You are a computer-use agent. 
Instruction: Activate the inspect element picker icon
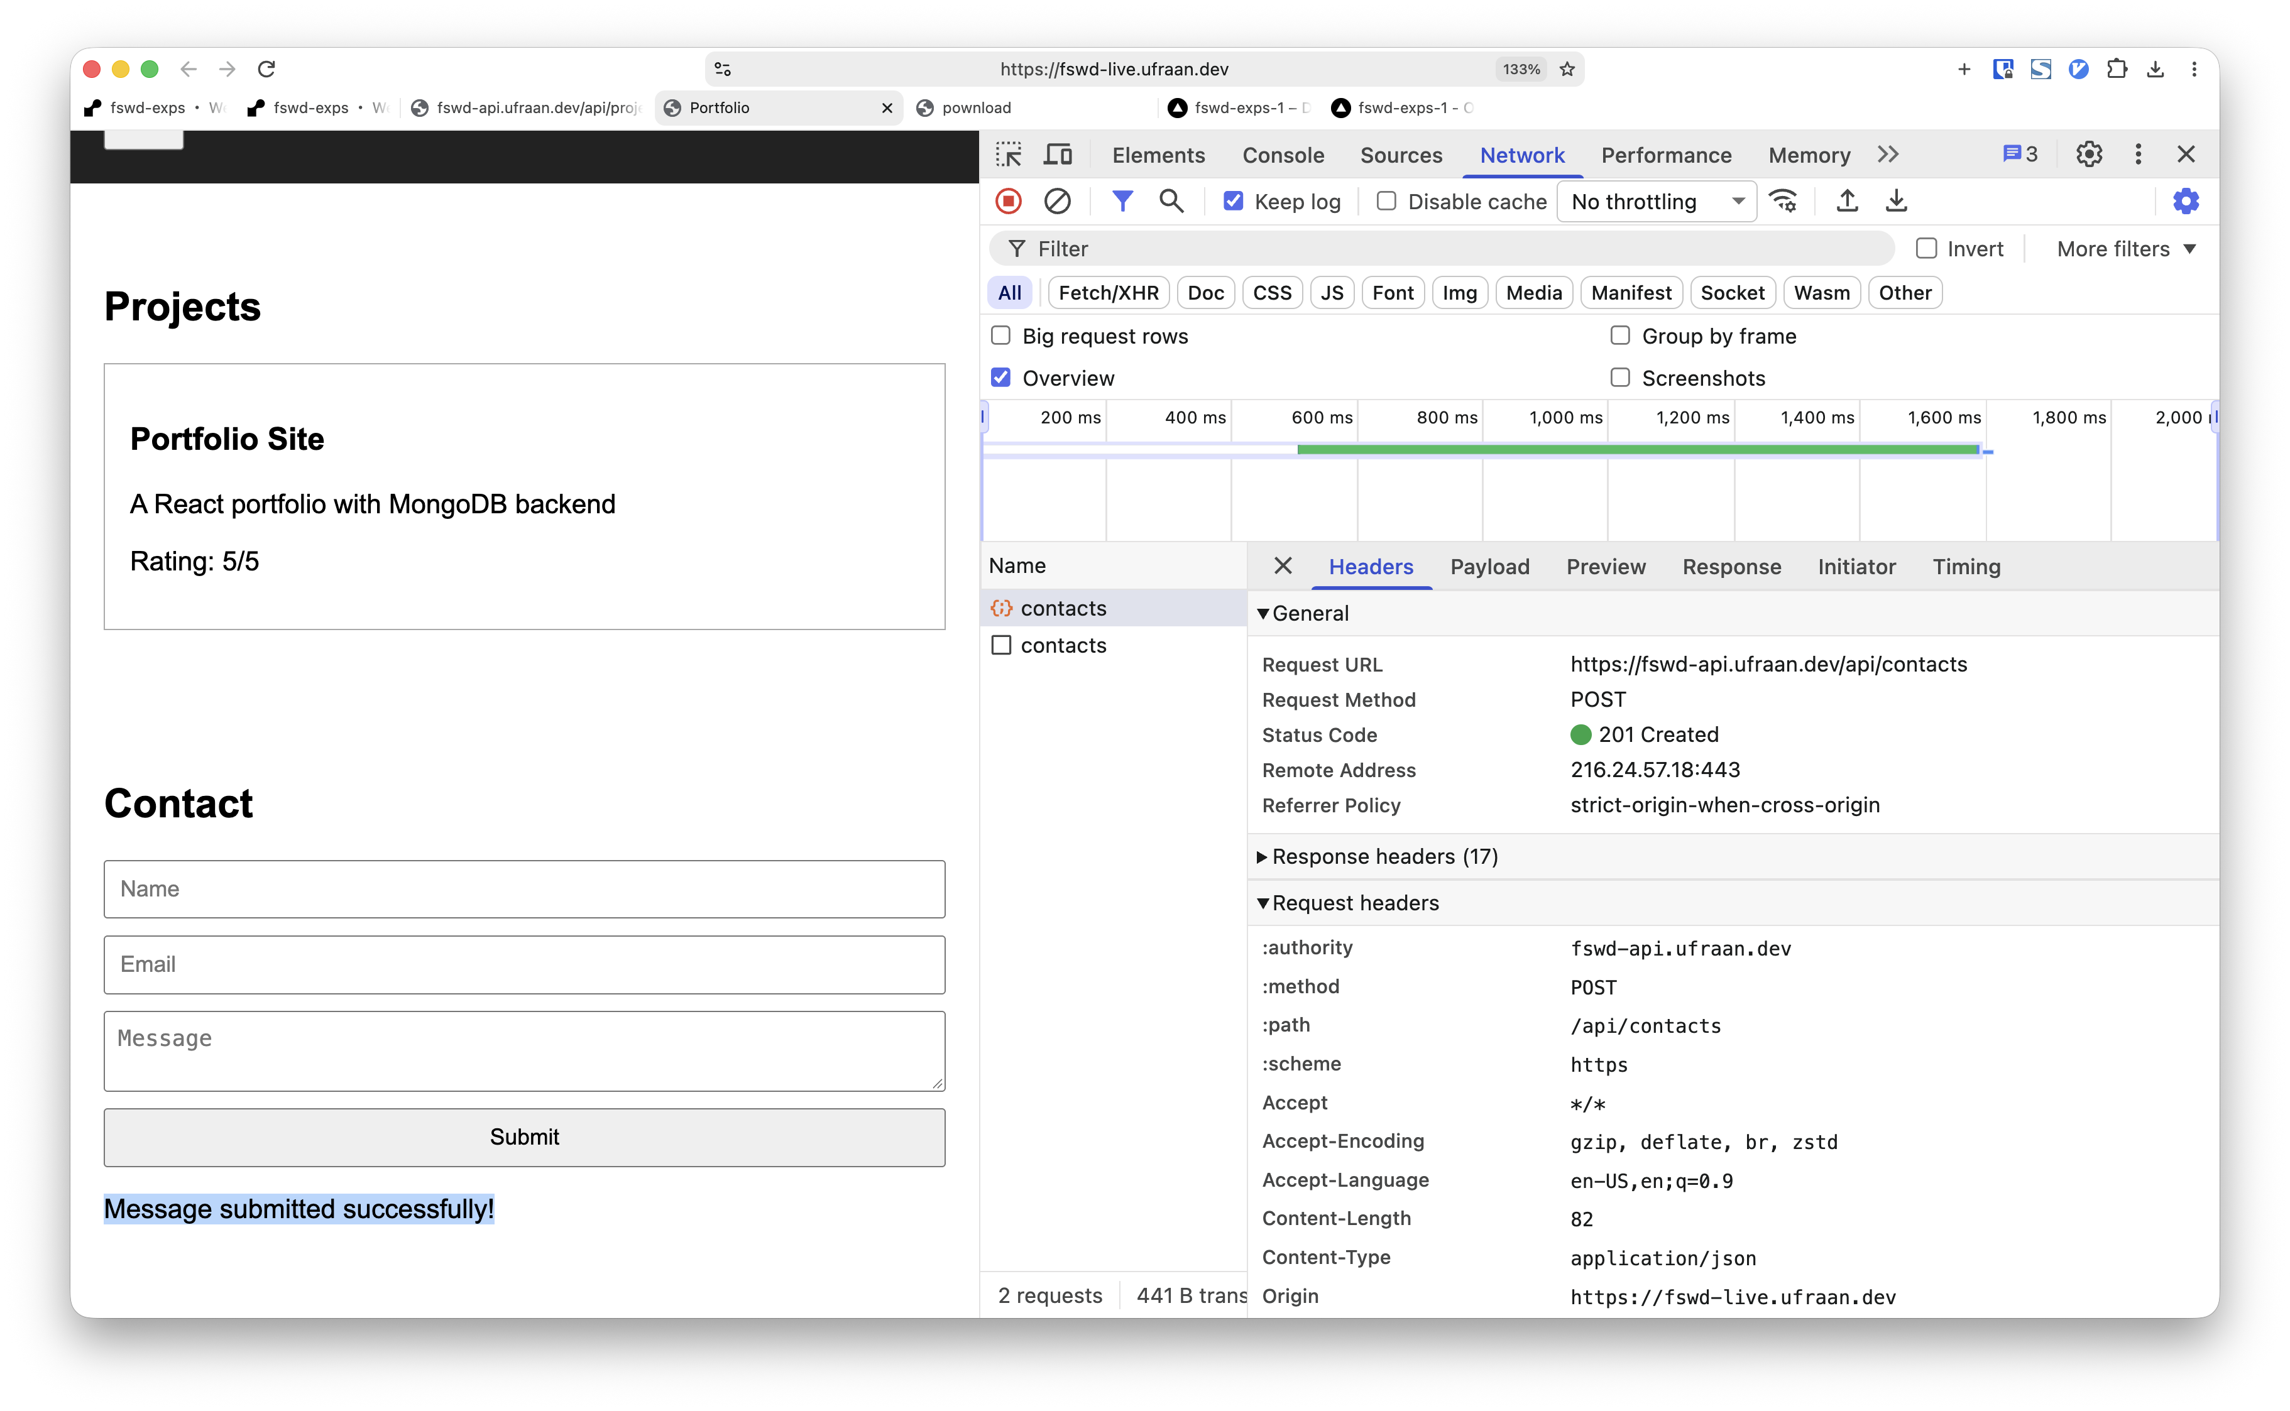(x=1008, y=155)
